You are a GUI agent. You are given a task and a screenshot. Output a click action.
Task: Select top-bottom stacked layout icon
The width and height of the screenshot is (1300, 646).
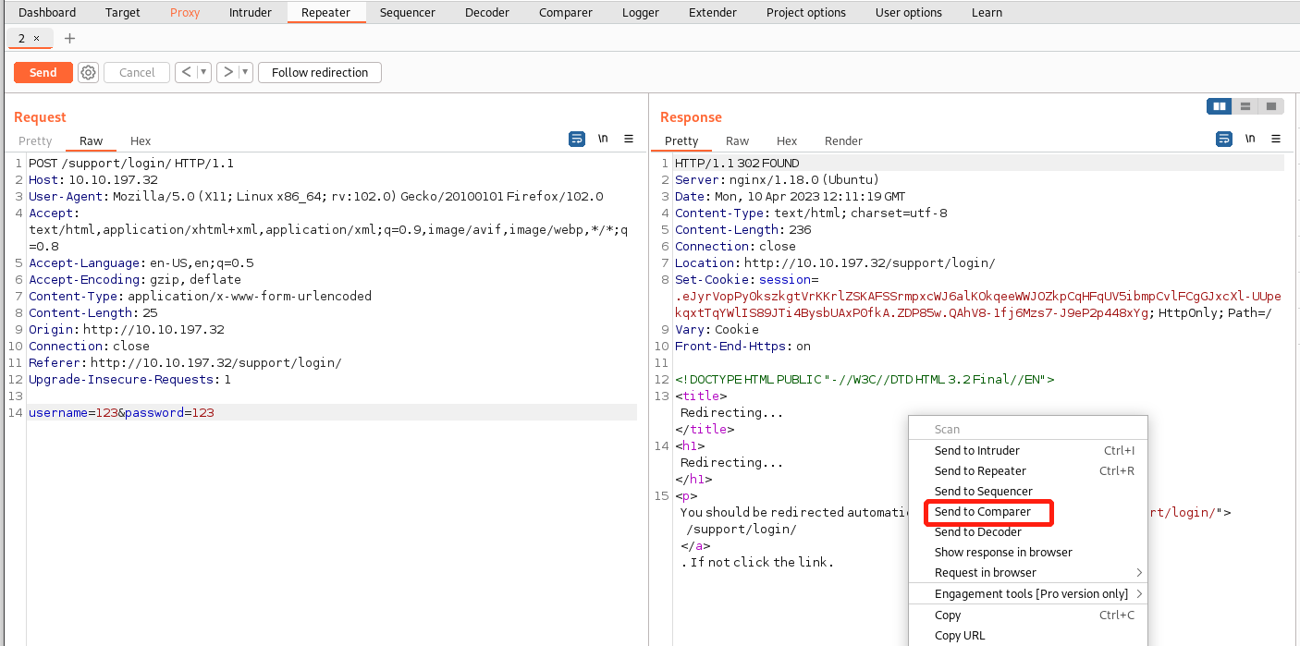click(x=1245, y=106)
